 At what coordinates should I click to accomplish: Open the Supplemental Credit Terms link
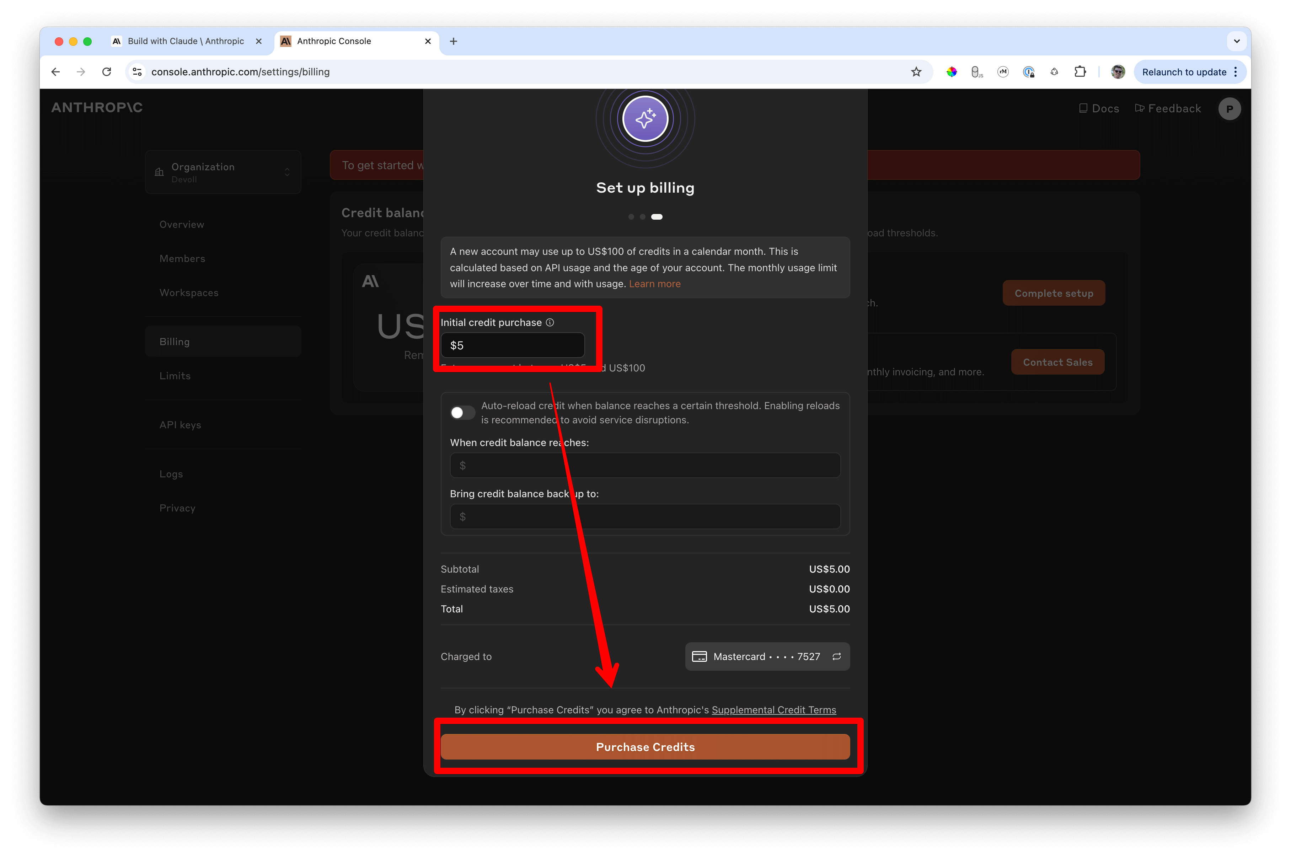click(x=774, y=710)
